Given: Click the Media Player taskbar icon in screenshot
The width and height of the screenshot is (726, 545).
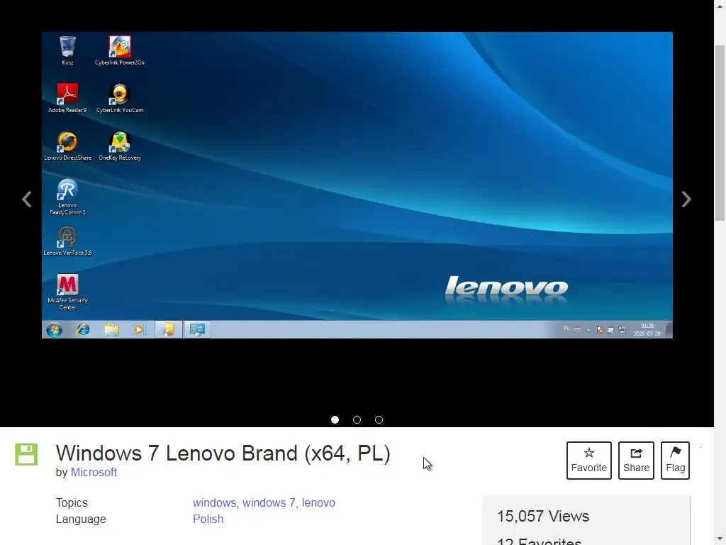Looking at the screenshot, I should pos(140,329).
